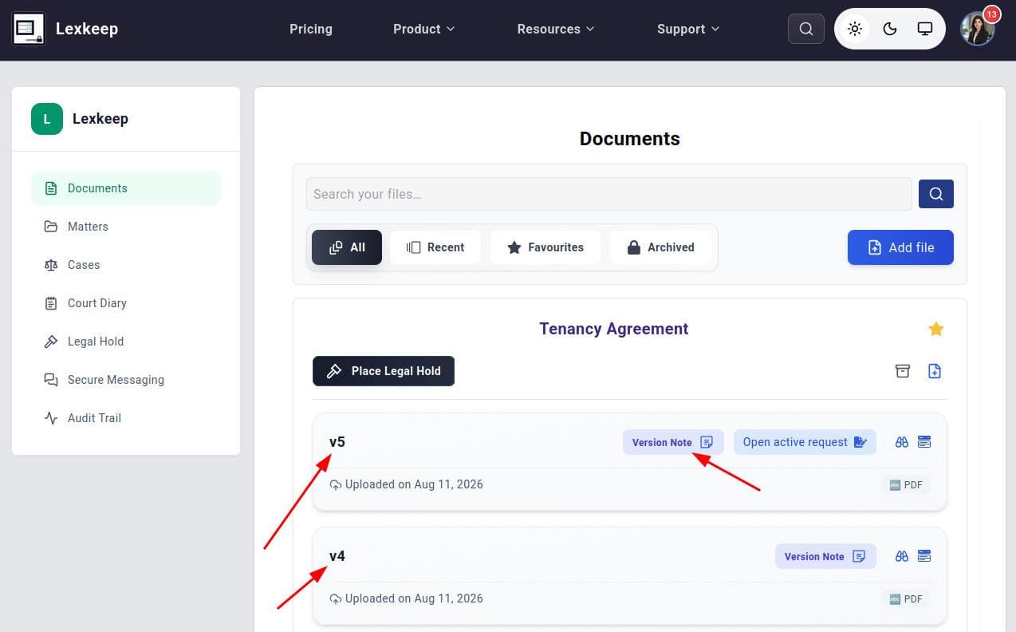Open Documents in the sidebar
Screen dimensions: 1016x632
(x=126, y=188)
